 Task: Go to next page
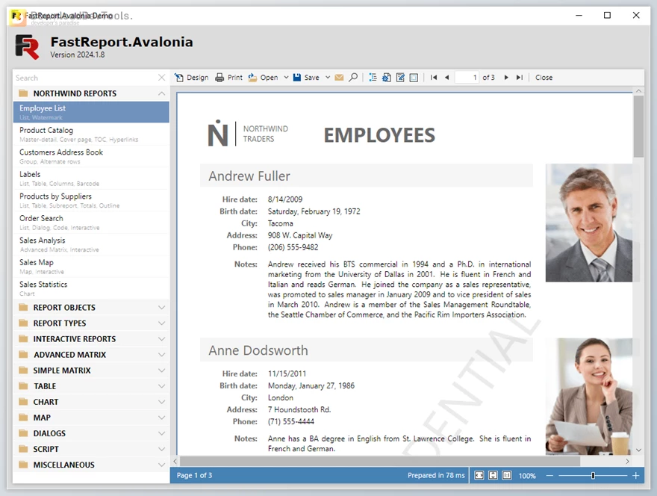pos(506,78)
